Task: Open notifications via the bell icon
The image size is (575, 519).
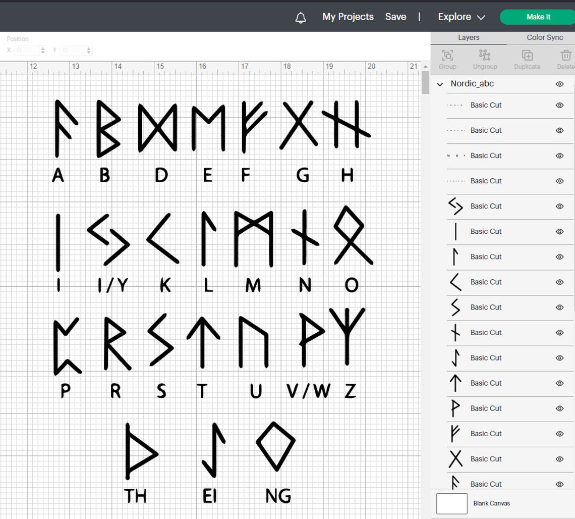Action: click(x=300, y=17)
